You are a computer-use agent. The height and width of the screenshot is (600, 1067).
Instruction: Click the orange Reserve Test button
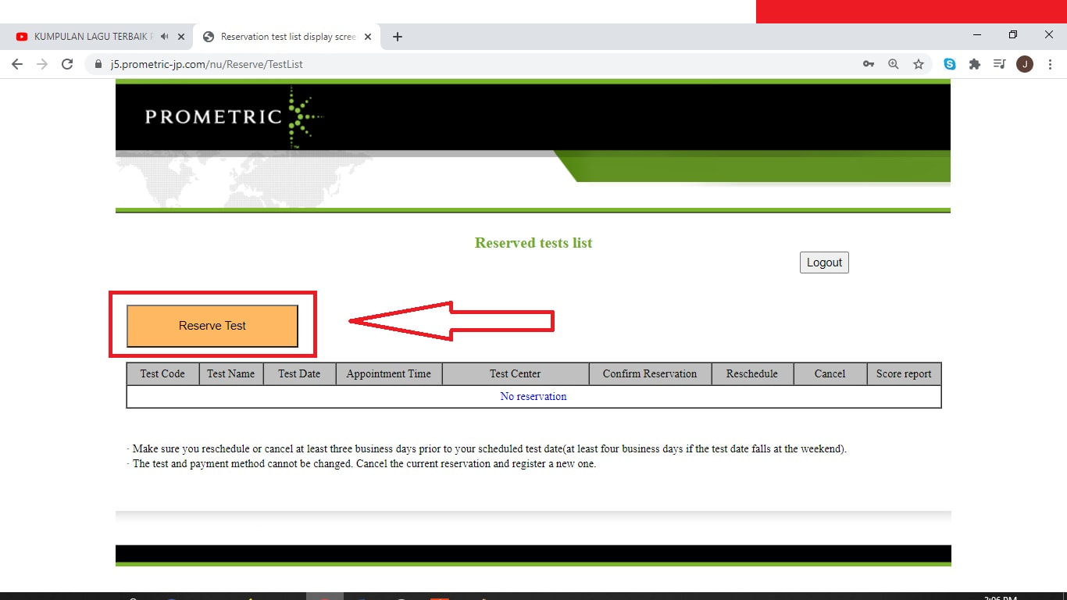(212, 326)
